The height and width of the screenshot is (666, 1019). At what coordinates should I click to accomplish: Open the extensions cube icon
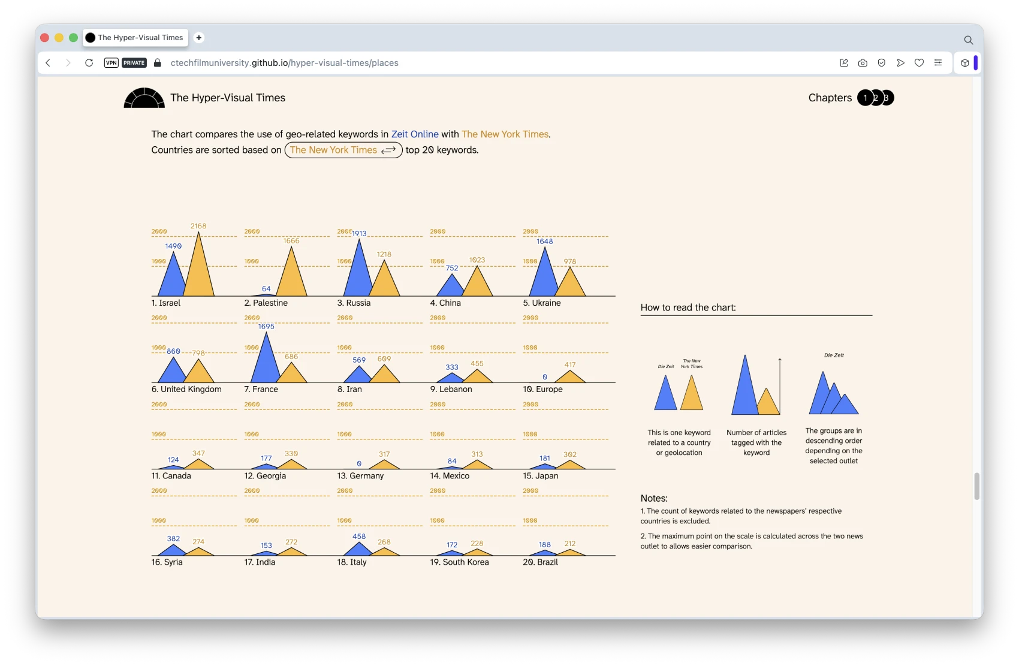(964, 63)
